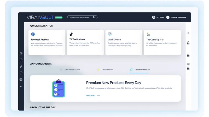209x117 pixels.
Task: Open the TikTok Products card
Action: coord(85,43)
